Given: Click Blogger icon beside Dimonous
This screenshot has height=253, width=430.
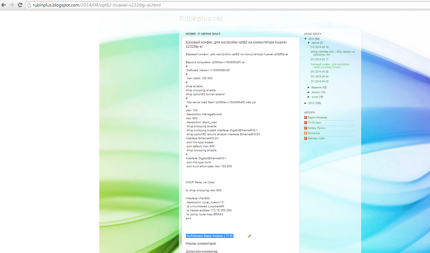Looking at the screenshot, I should (306, 133).
